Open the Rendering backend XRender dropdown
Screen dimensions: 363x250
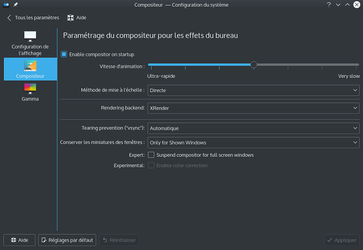tap(253, 108)
